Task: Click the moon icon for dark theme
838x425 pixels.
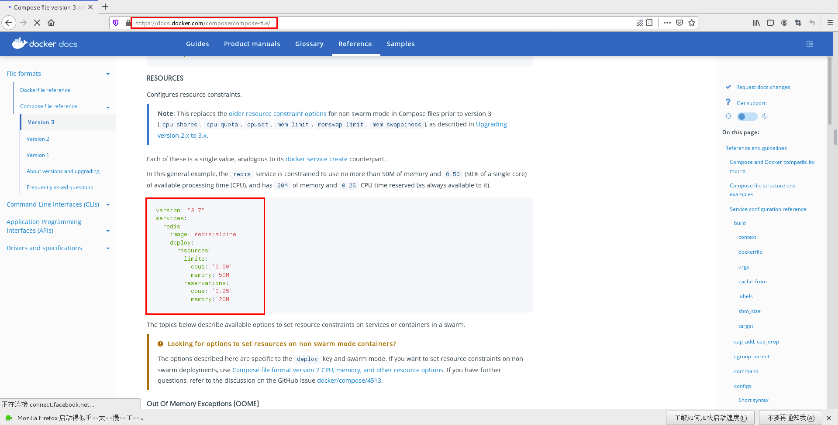Action: coord(765,116)
